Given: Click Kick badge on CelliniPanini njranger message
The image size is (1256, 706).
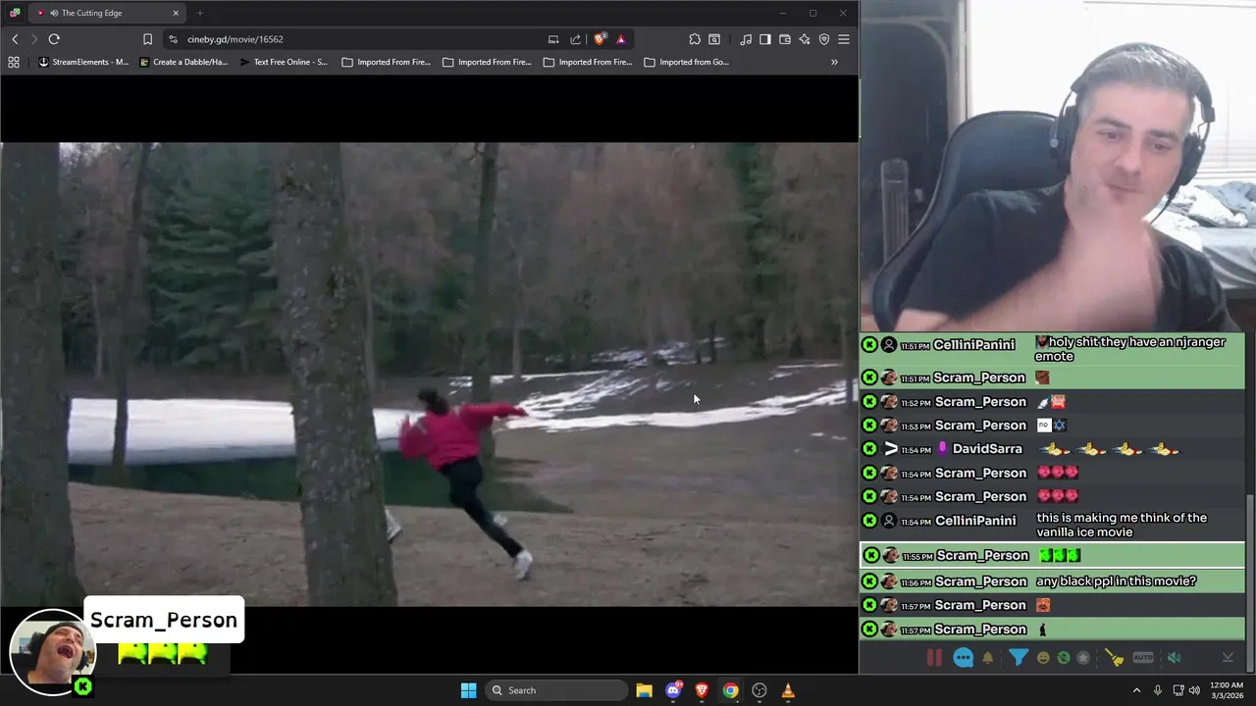Looking at the screenshot, I should point(869,345).
